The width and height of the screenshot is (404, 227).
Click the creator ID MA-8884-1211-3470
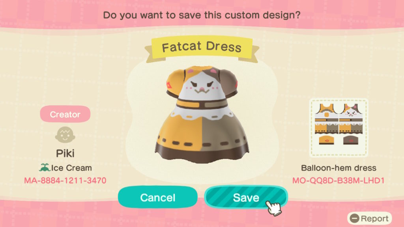65,180
